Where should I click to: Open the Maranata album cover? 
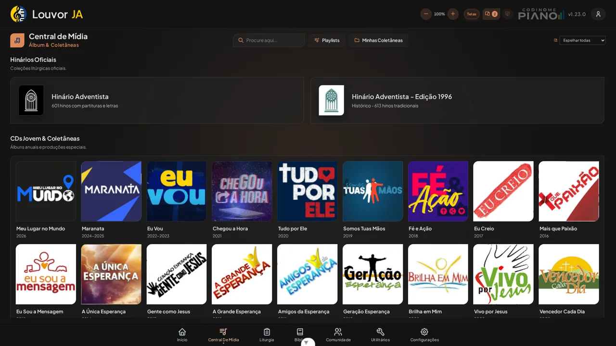[111, 191]
